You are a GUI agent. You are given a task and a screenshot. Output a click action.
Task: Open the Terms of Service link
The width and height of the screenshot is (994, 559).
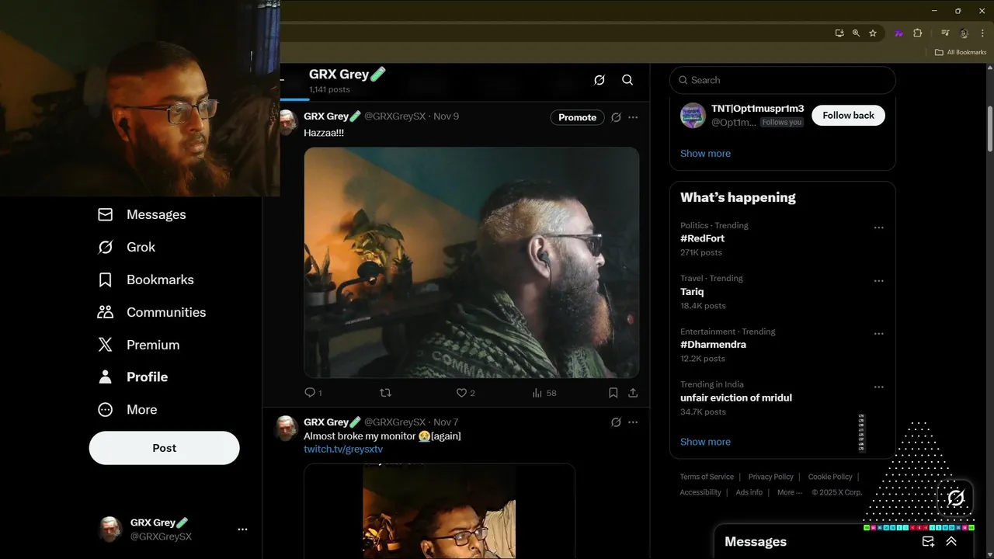(707, 477)
